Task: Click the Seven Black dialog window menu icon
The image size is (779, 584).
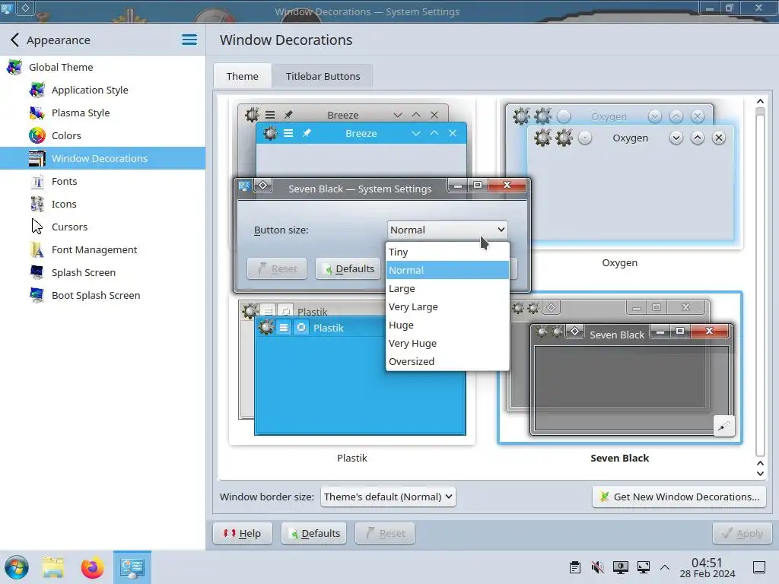Action: [244, 186]
